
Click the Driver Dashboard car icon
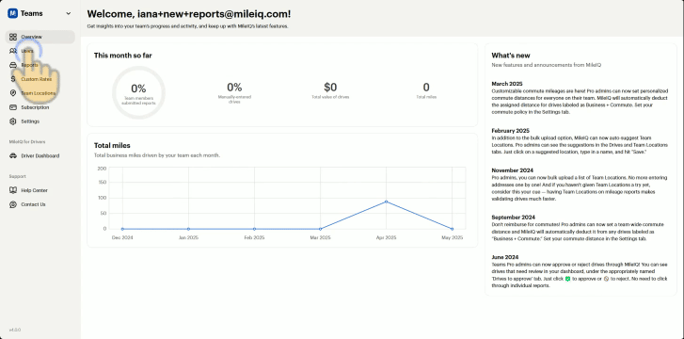(x=13, y=155)
